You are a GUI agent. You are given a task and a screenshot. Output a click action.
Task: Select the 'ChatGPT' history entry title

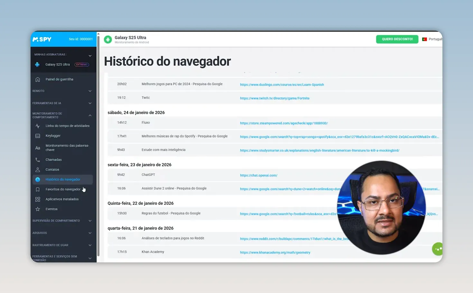(x=148, y=175)
